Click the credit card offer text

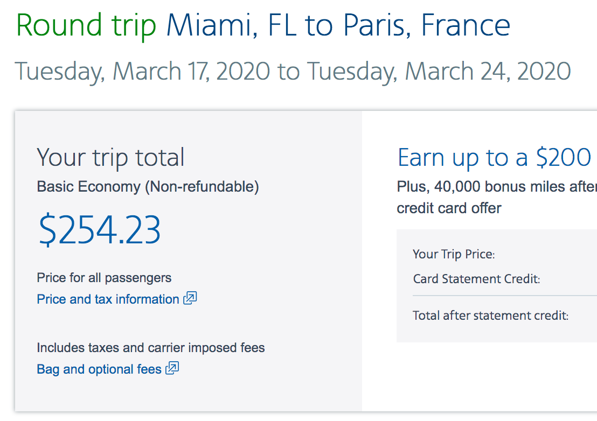pos(449,208)
